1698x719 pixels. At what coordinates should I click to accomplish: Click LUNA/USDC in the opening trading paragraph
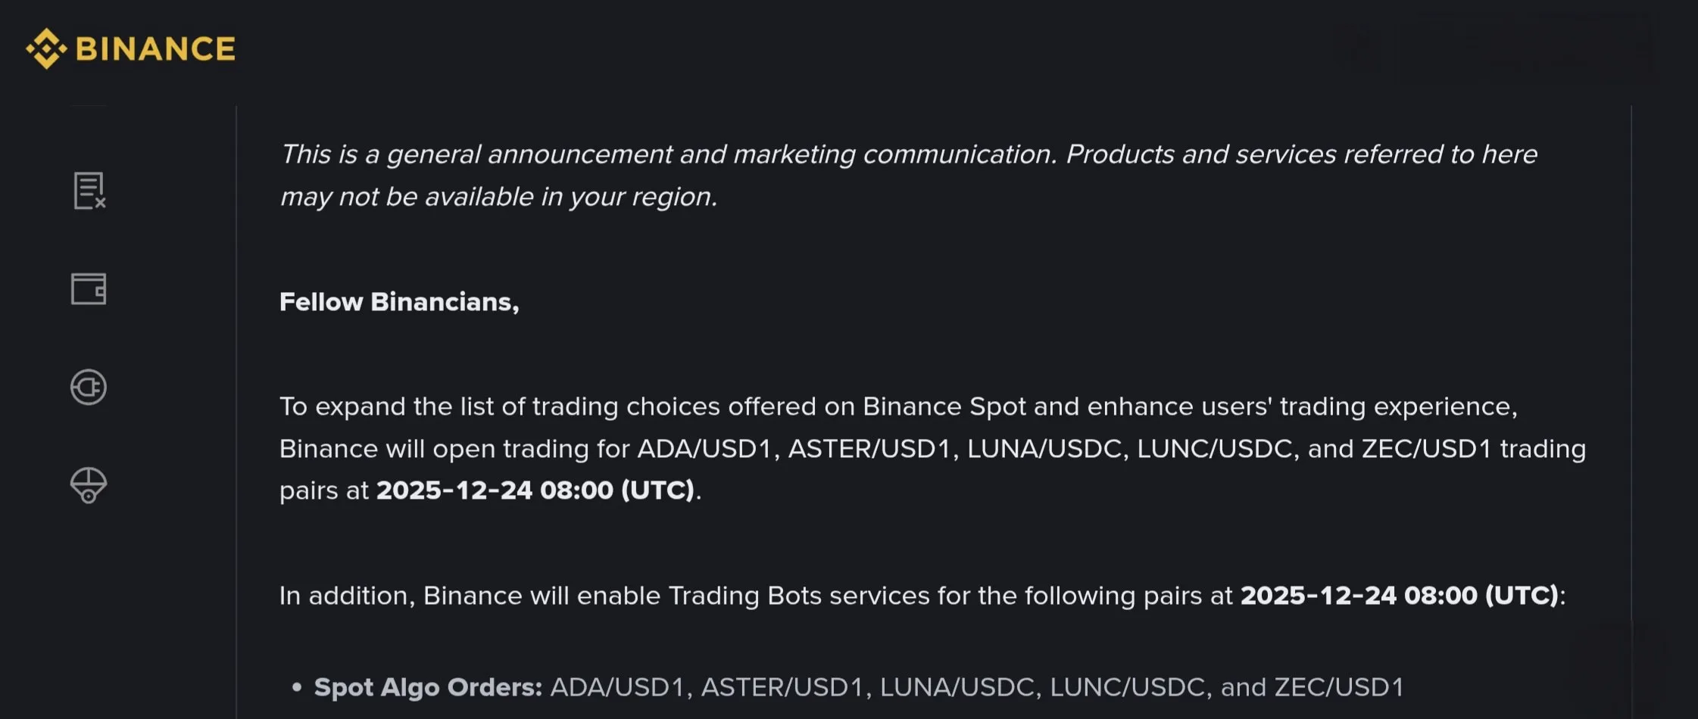coord(1044,449)
